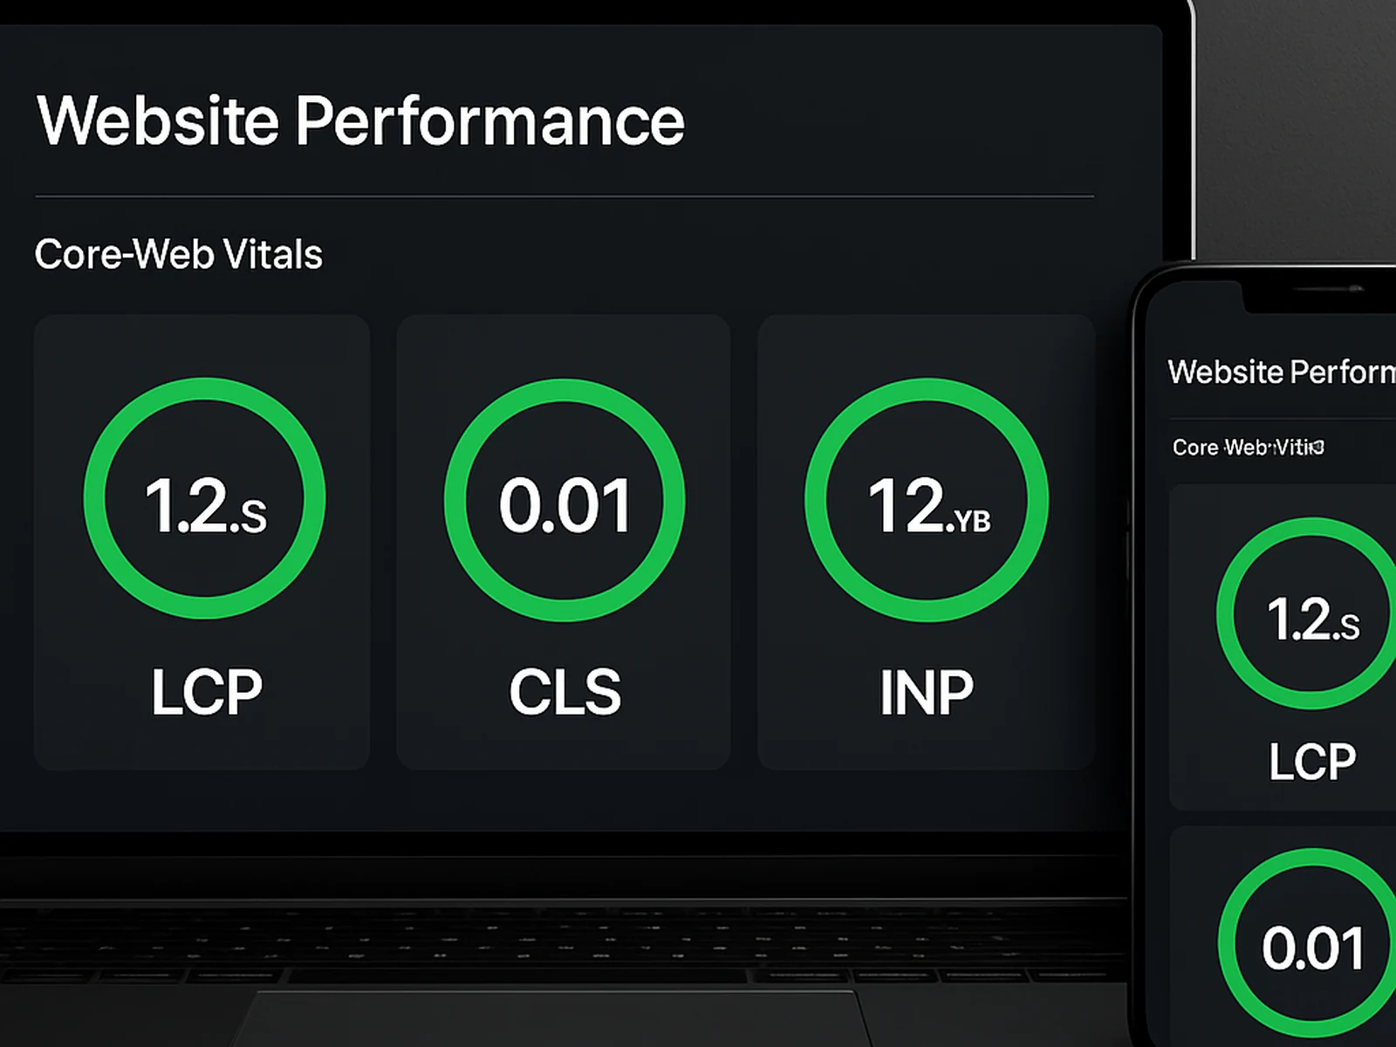The image size is (1396, 1047).
Task: Click the Website Performance heading on laptop
Action: click(360, 120)
